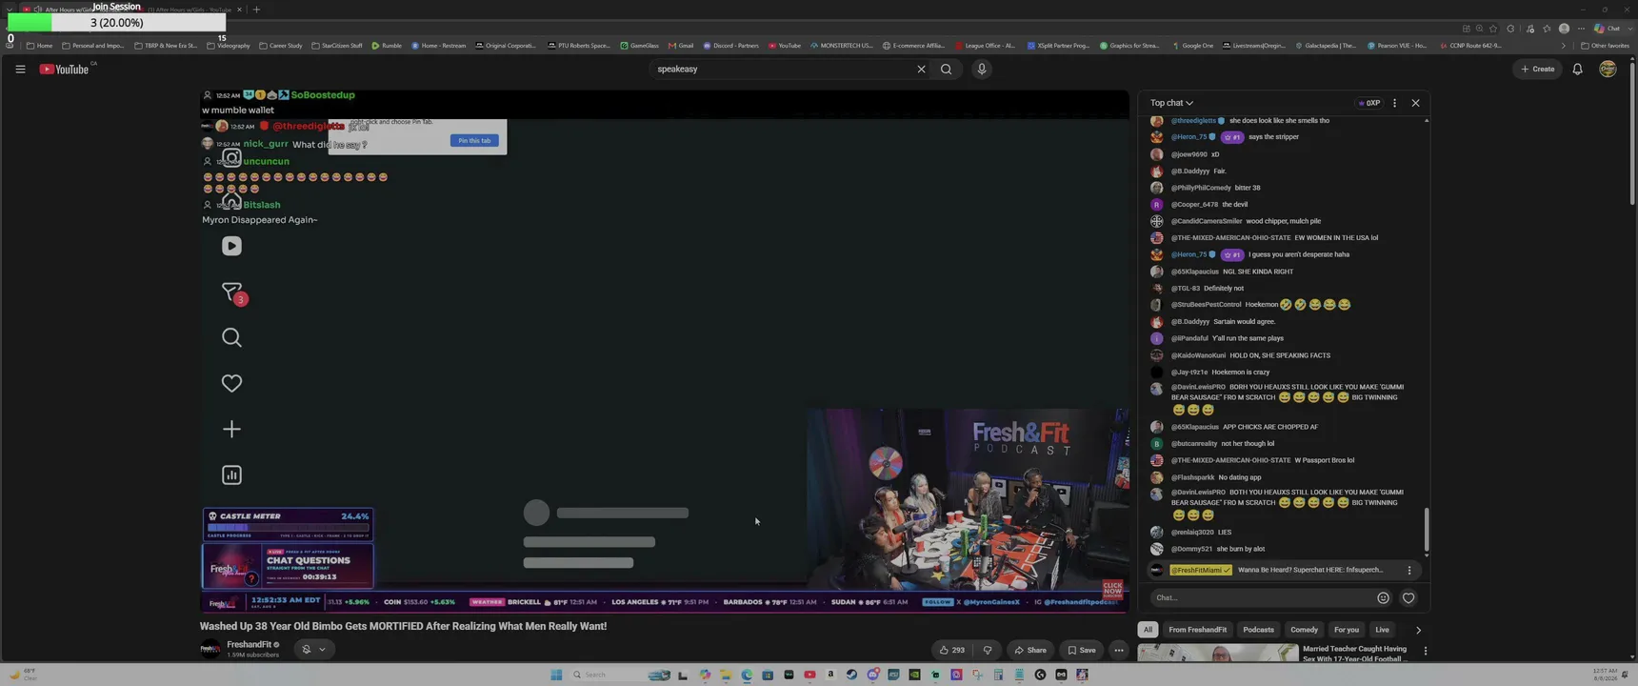
Task: Open the Gmail bookmark
Action: pyautogui.click(x=681, y=45)
